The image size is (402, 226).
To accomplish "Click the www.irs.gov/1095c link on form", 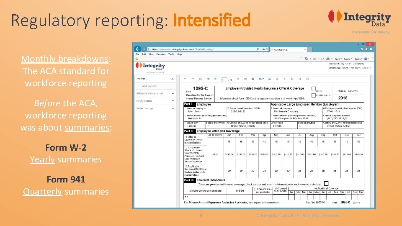I will (x=296, y=98).
